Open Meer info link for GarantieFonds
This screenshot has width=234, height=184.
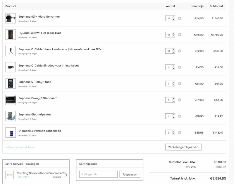click(23, 177)
